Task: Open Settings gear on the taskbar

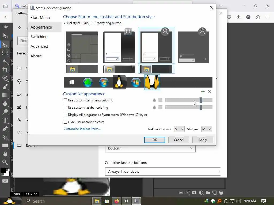Action: (x=127, y=201)
